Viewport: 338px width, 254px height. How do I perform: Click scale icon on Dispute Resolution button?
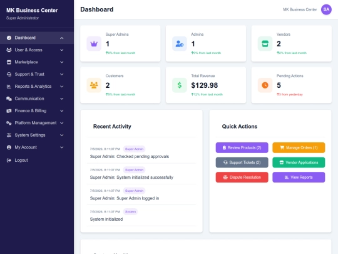[225, 177]
